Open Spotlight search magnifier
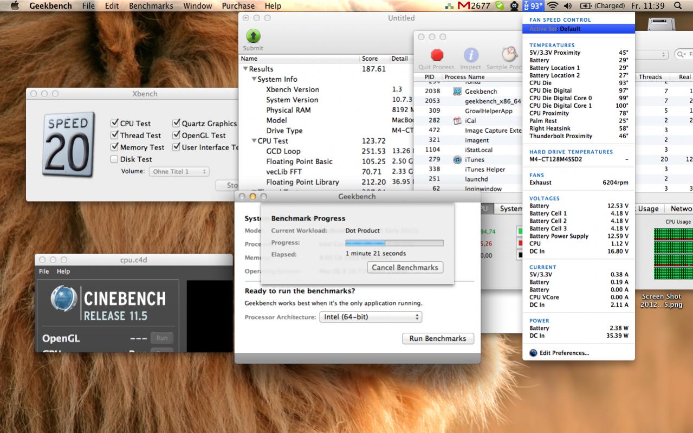The image size is (693, 433). point(678,6)
